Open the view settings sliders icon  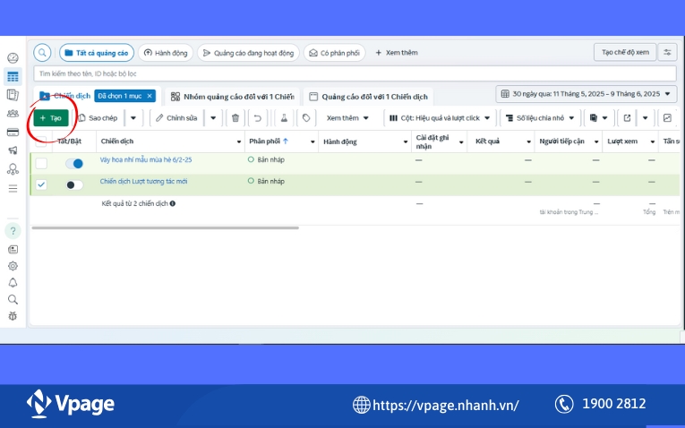coord(667,53)
